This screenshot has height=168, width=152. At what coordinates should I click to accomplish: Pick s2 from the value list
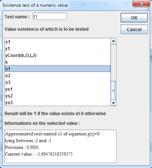click(x=58, y=76)
